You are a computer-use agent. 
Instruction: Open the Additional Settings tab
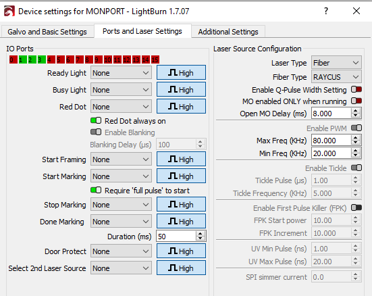(228, 32)
